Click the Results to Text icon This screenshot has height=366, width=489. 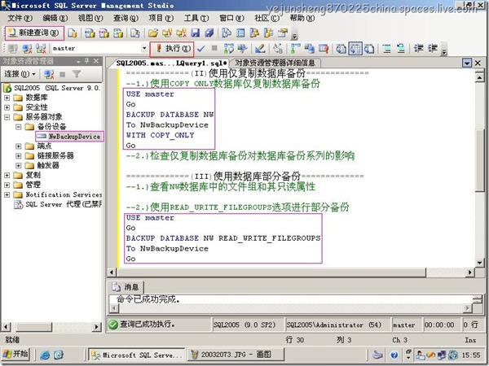(341, 49)
